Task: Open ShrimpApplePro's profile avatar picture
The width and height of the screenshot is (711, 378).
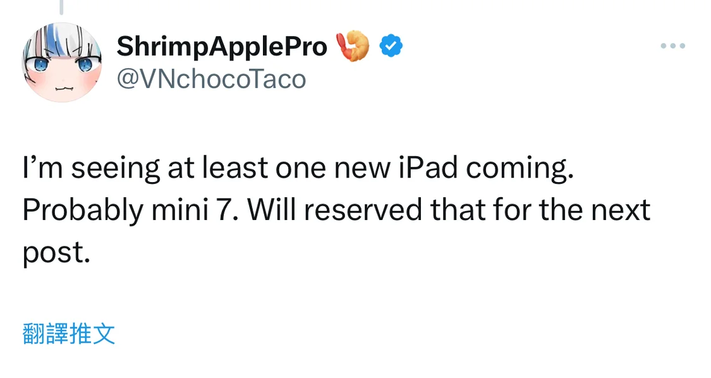Action: (x=62, y=63)
